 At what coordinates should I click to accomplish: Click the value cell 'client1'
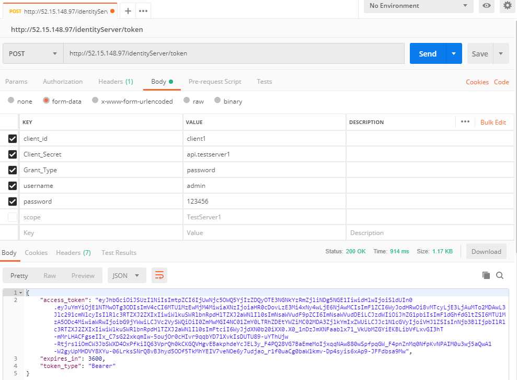tap(264, 139)
